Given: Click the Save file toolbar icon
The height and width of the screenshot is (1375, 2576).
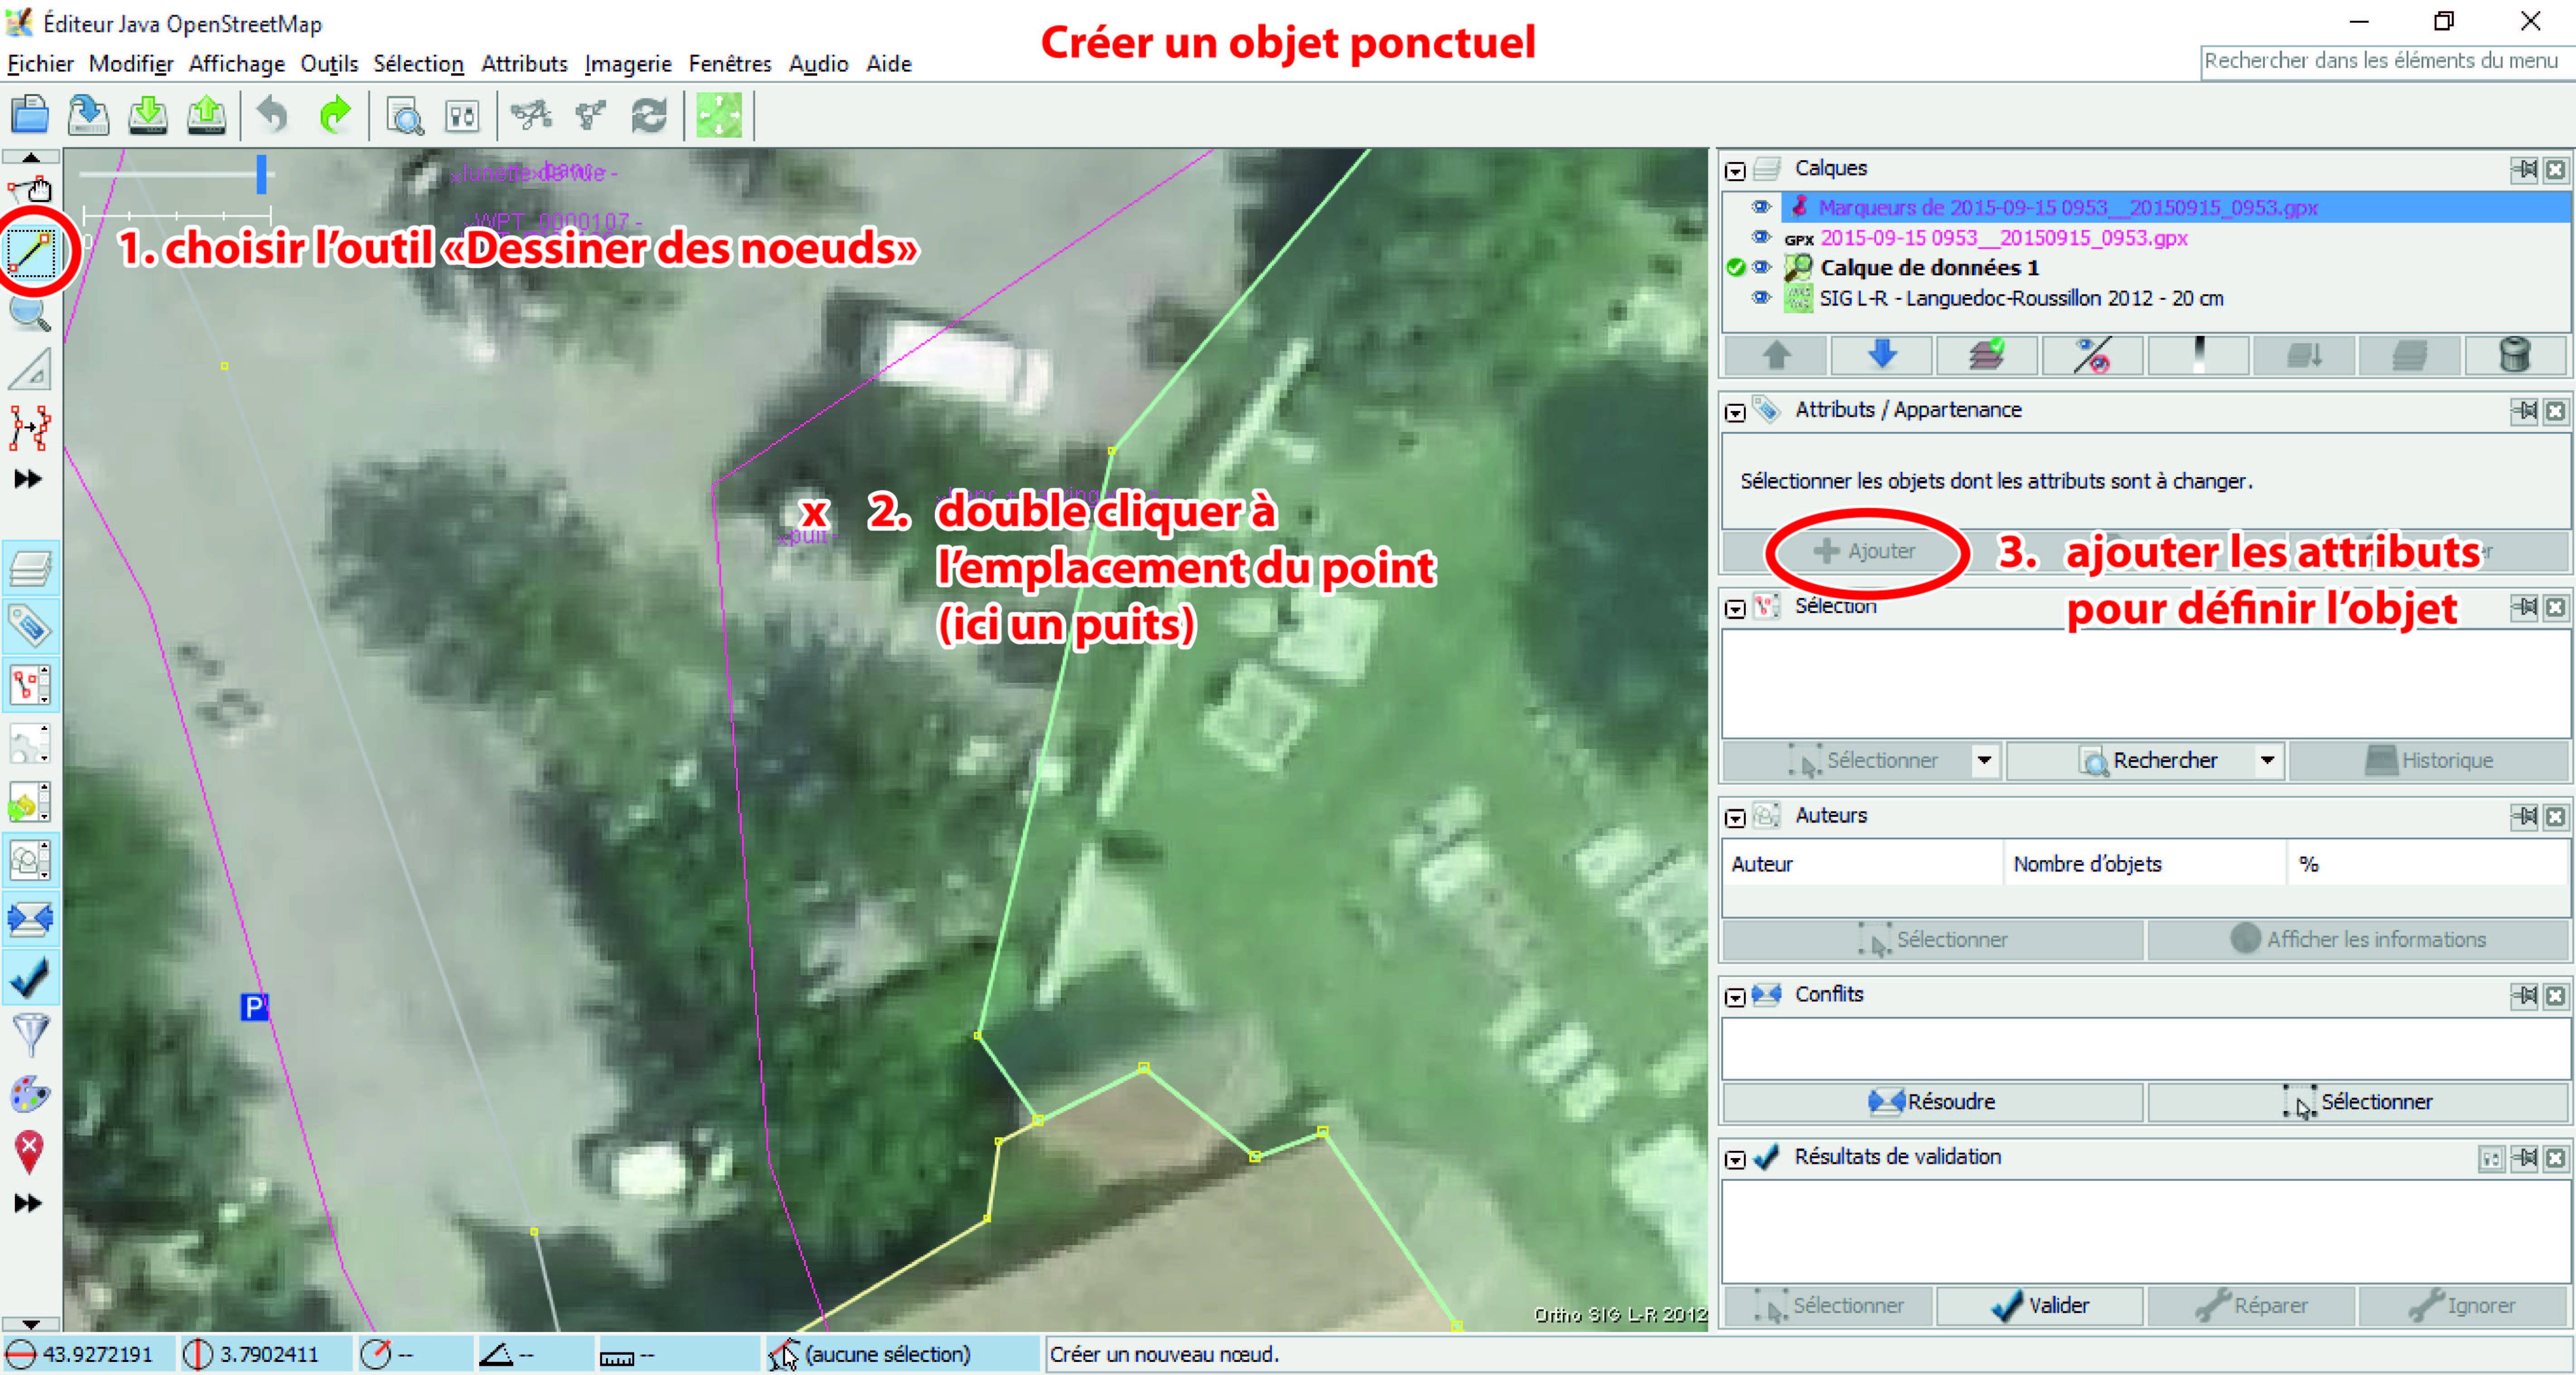Looking at the screenshot, I should tap(89, 116).
